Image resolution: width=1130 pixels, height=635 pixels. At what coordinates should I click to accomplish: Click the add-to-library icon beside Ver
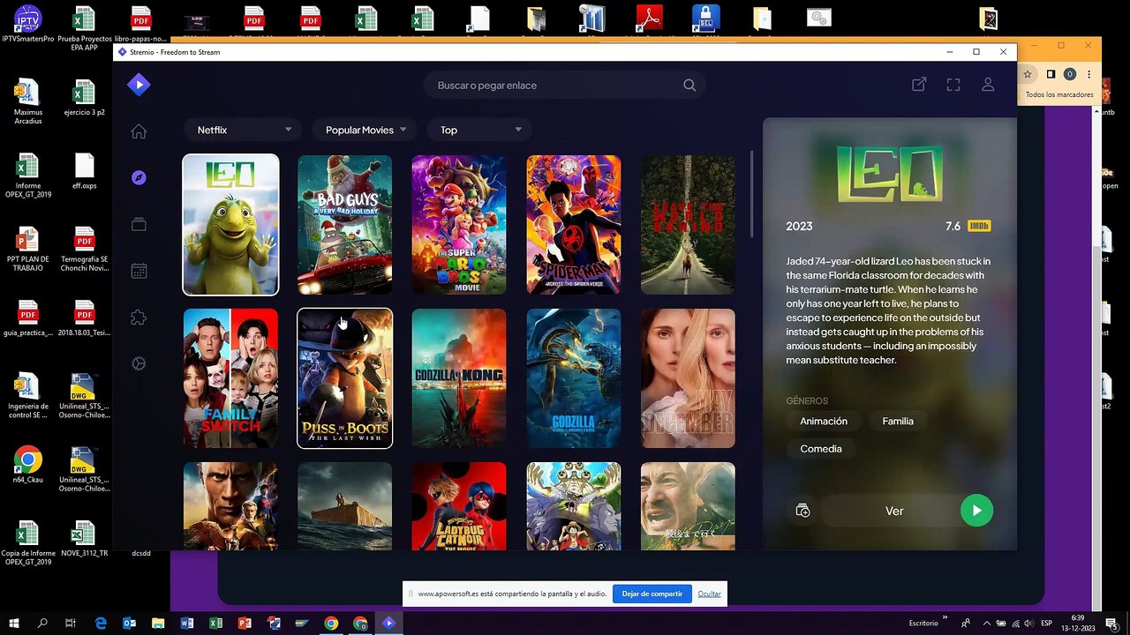(x=802, y=511)
